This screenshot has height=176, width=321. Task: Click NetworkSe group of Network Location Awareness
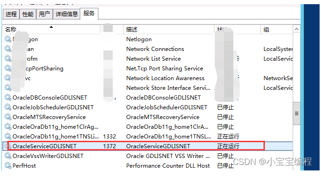pyautogui.click(x=278, y=78)
